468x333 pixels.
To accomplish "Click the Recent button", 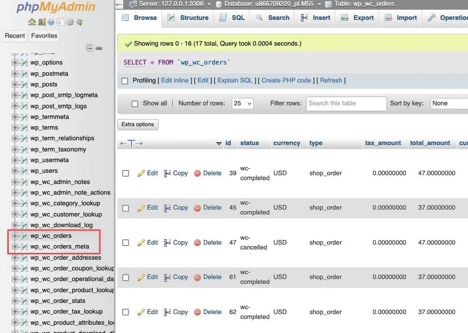I will tap(15, 36).
